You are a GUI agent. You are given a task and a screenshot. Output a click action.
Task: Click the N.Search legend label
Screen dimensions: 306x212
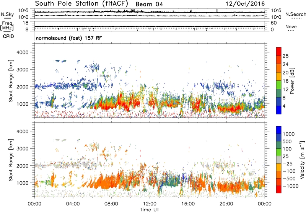[x=296, y=14]
